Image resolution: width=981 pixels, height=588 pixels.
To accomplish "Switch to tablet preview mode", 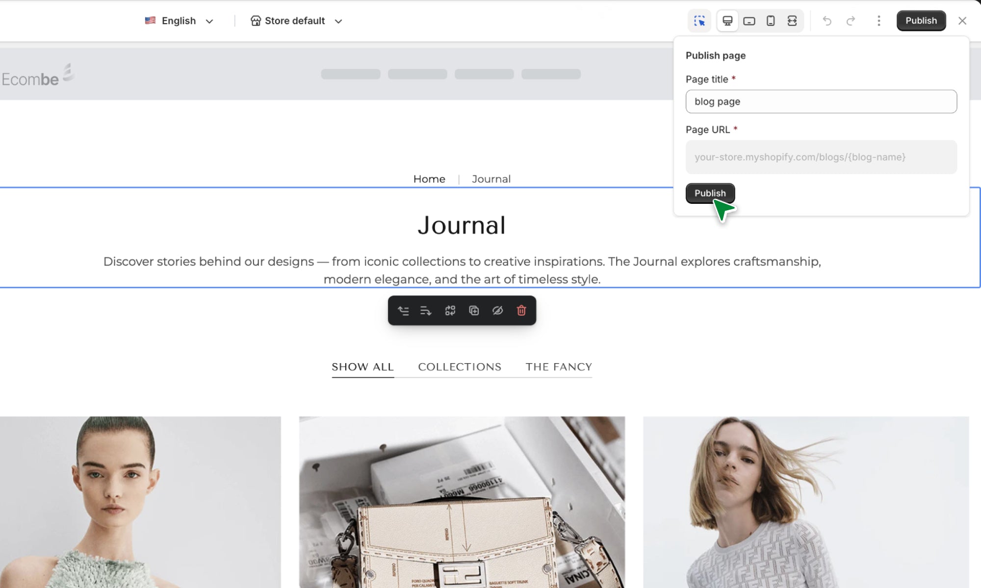I will click(x=749, y=21).
